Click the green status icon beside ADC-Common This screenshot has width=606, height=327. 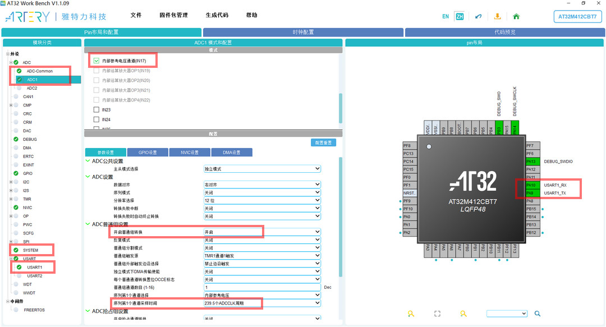tap(19, 71)
